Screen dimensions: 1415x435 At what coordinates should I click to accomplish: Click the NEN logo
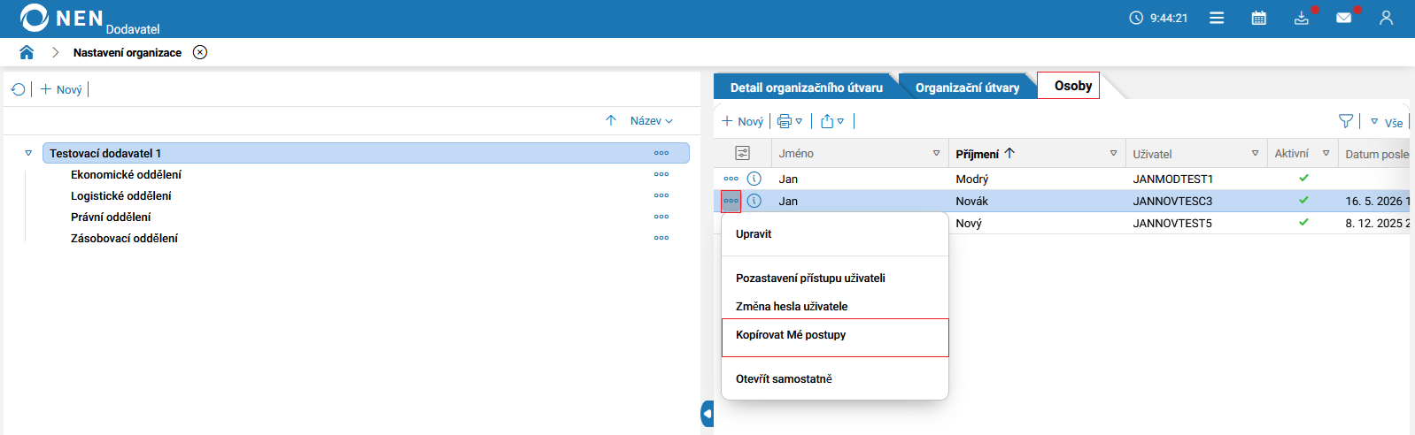62,18
